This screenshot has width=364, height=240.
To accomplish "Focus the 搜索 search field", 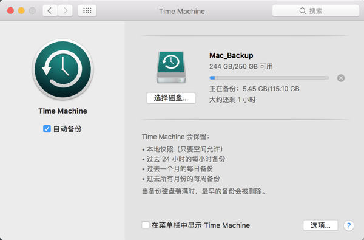I will coord(315,11).
